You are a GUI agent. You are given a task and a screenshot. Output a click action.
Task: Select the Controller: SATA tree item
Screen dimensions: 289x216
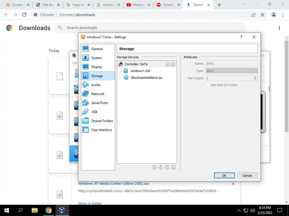[147, 64]
